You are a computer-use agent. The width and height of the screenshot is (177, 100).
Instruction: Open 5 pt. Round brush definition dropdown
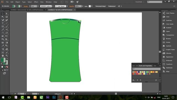click(67, 6)
